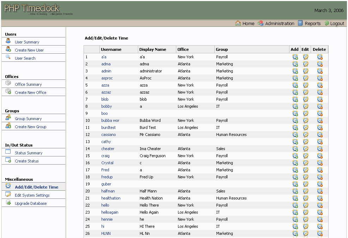Open Group Summary using its icon

(8, 118)
